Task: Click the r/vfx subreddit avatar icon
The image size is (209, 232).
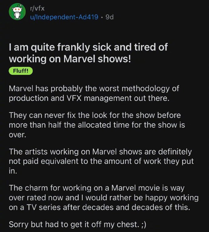Action: (x=17, y=12)
